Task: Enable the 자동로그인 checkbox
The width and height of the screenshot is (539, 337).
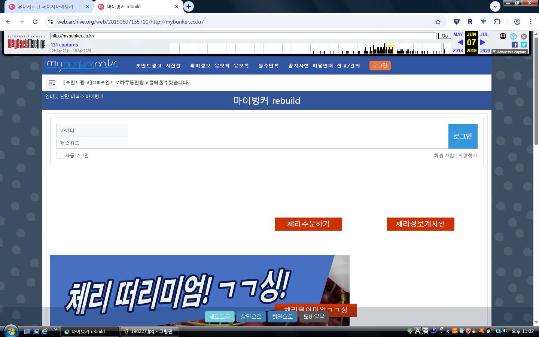Action: tap(60, 155)
